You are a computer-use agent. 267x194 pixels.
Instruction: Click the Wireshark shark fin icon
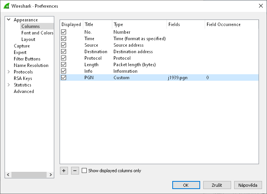pos(6,6)
